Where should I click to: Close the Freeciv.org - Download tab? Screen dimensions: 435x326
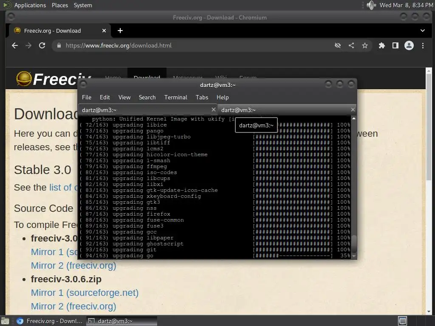104,31
